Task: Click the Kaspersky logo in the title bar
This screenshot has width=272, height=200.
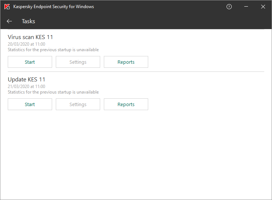Action: [x=7, y=7]
